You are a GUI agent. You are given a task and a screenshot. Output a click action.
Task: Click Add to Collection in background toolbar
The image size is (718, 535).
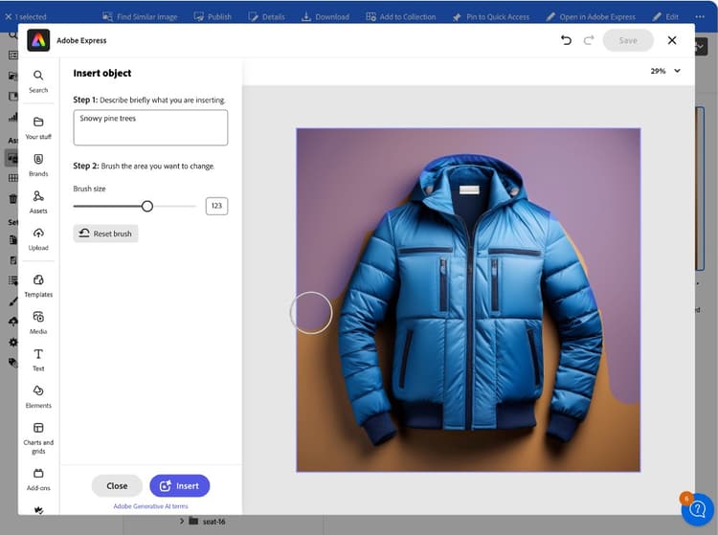tap(401, 17)
